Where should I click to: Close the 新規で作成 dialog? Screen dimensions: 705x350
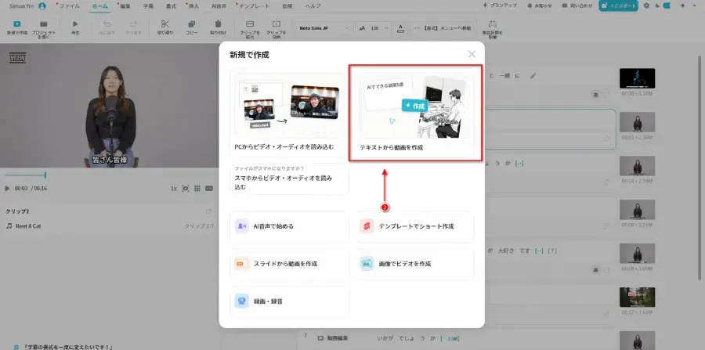click(x=472, y=54)
